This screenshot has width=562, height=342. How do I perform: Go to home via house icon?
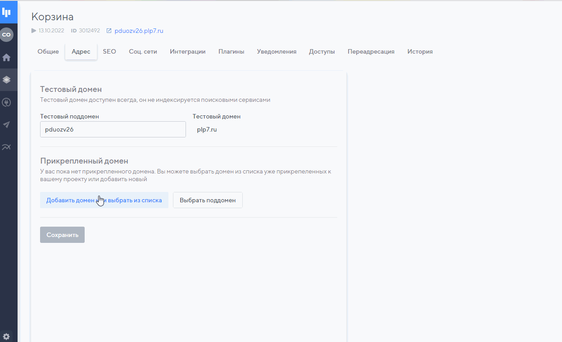click(7, 58)
